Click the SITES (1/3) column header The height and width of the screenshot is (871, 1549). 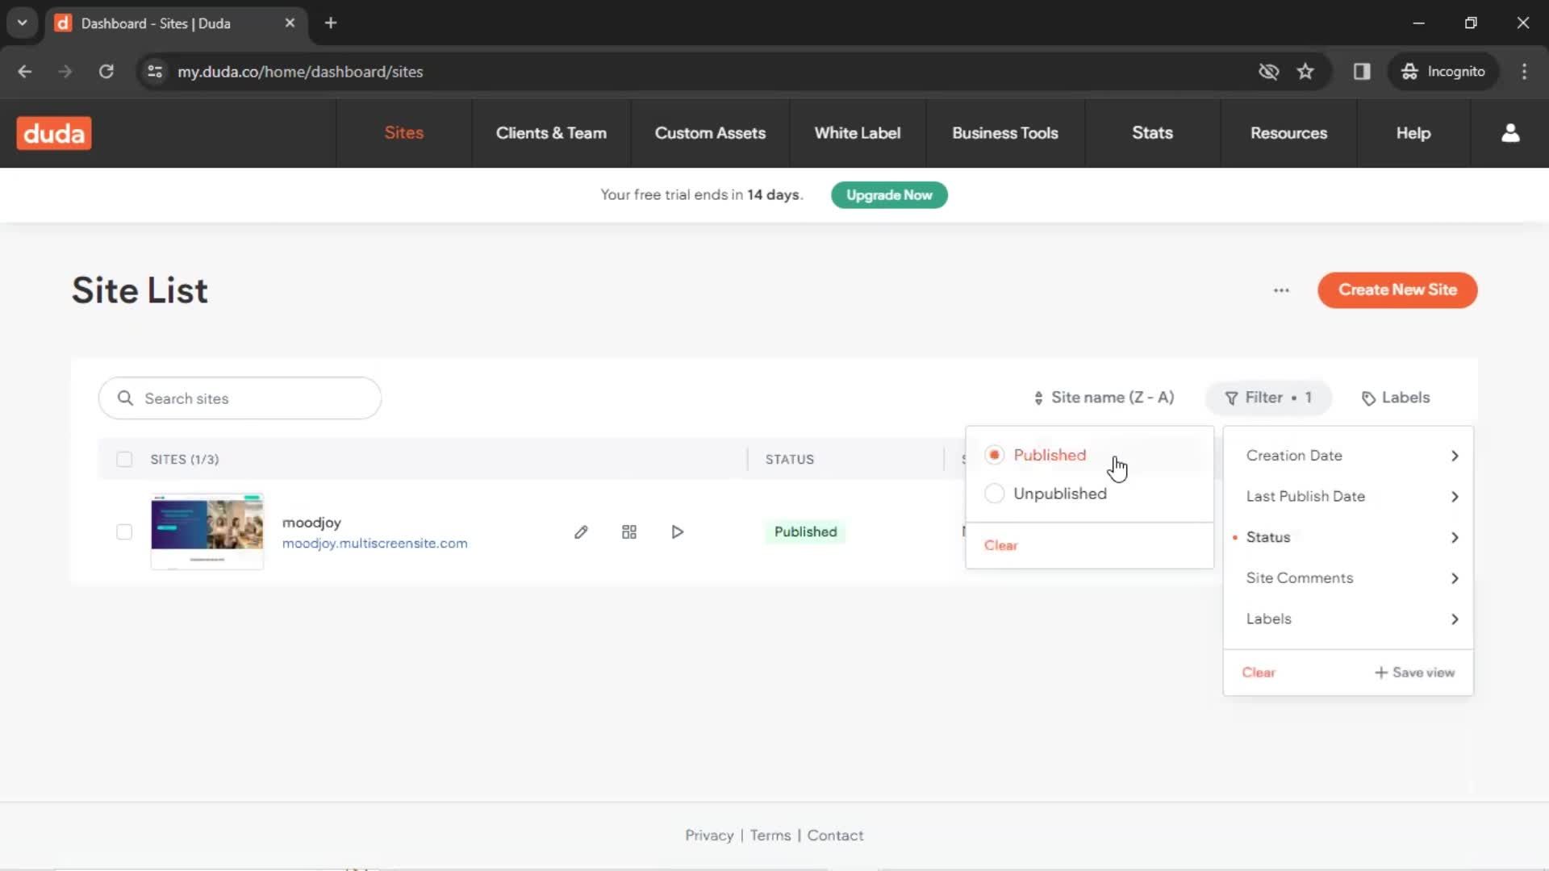[184, 460]
